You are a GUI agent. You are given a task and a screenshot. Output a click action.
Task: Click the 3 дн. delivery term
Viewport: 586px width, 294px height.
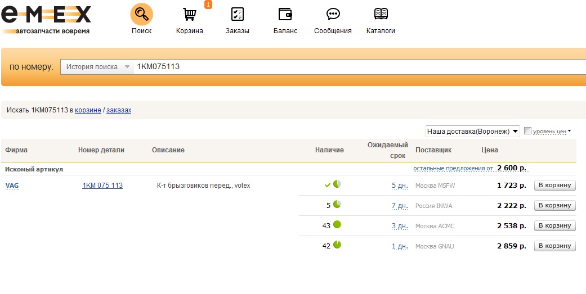click(x=400, y=226)
